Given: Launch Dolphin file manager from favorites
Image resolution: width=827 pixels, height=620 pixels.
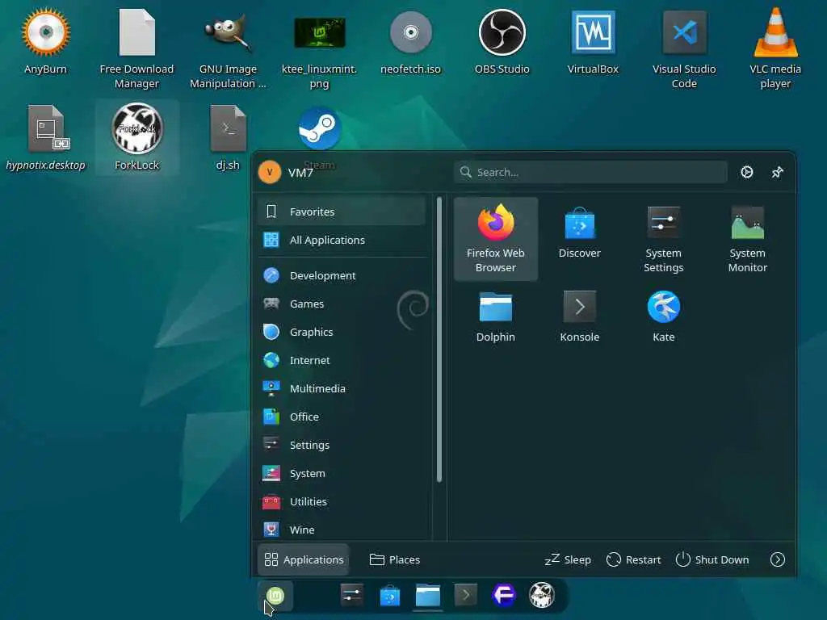Looking at the screenshot, I should point(496,316).
